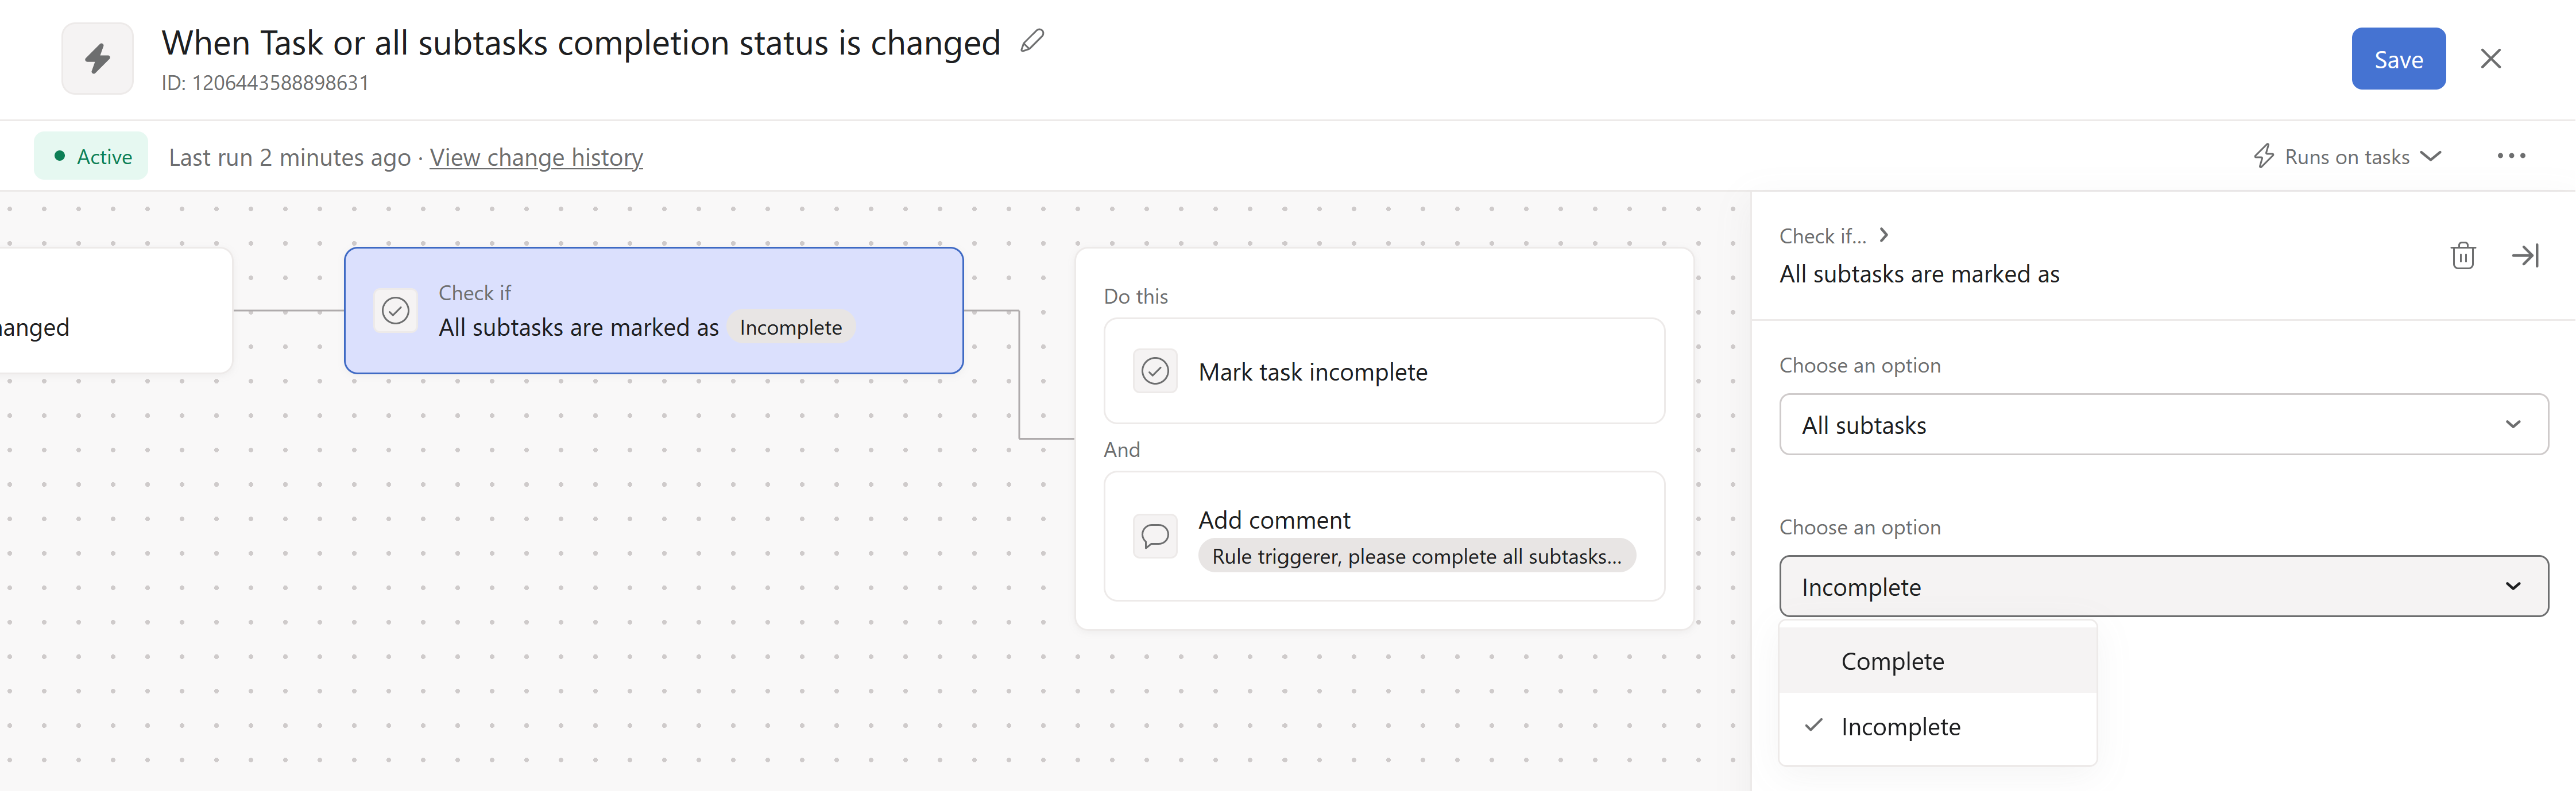This screenshot has height=791, width=2576.
Task: Open the Incomplete option dropdown
Action: point(2163,587)
